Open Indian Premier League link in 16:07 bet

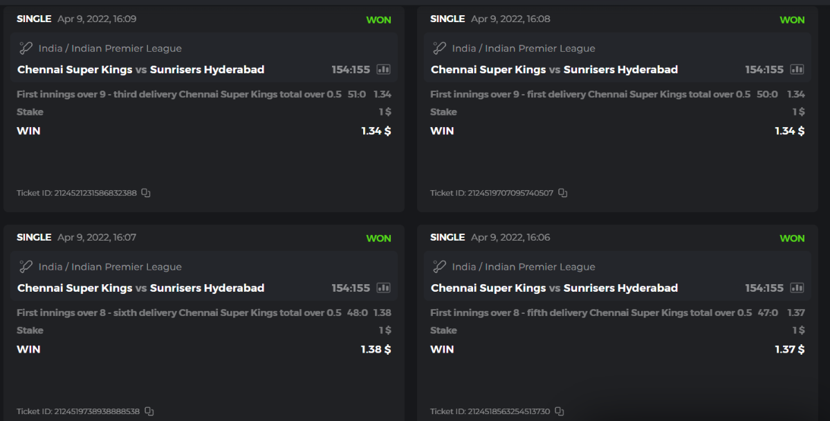126,267
